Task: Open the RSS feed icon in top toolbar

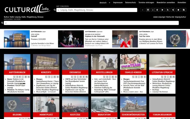Action: 168,10
